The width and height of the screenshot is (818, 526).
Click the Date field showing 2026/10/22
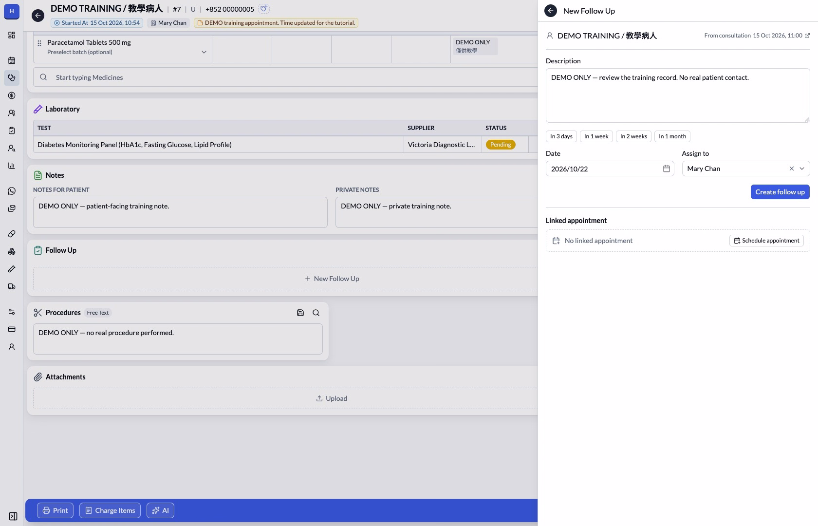coord(610,169)
